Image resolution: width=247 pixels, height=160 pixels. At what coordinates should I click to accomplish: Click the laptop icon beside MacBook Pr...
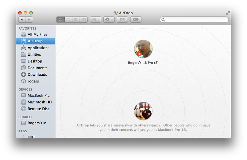point(23,95)
